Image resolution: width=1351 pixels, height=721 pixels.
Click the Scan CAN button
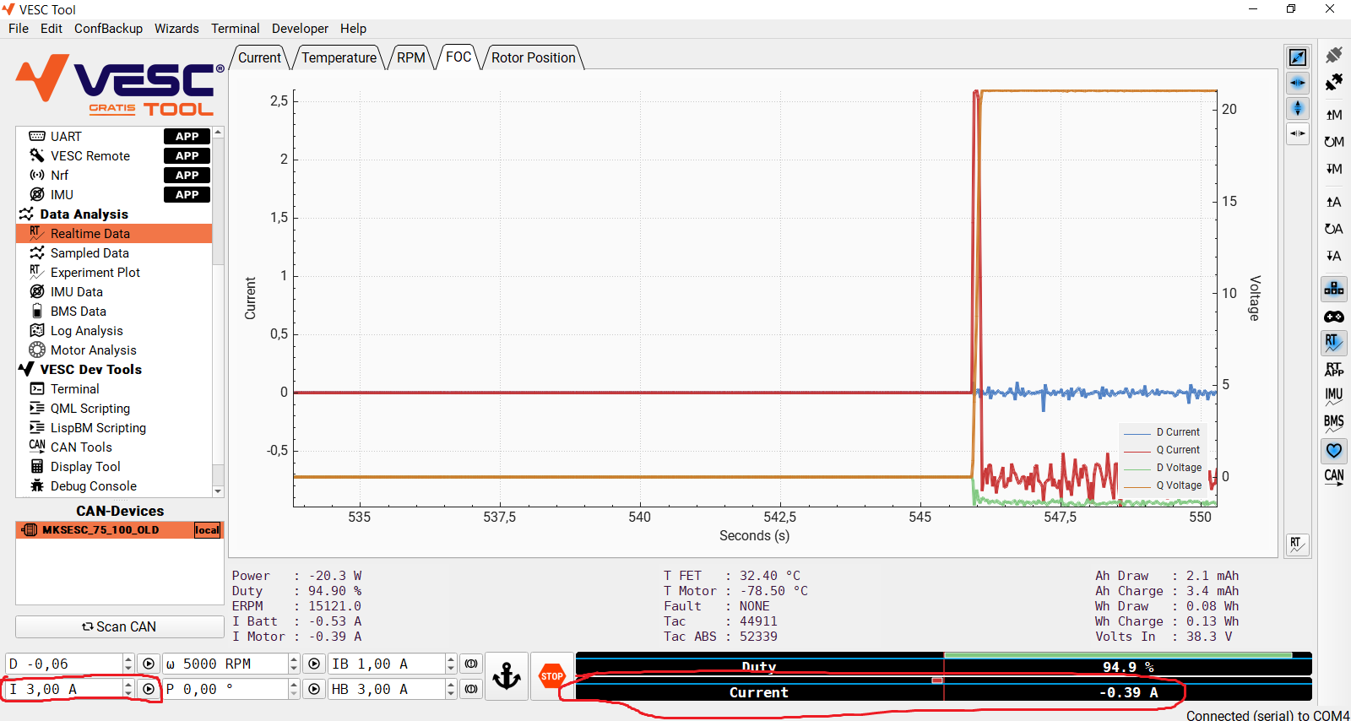[119, 626]
